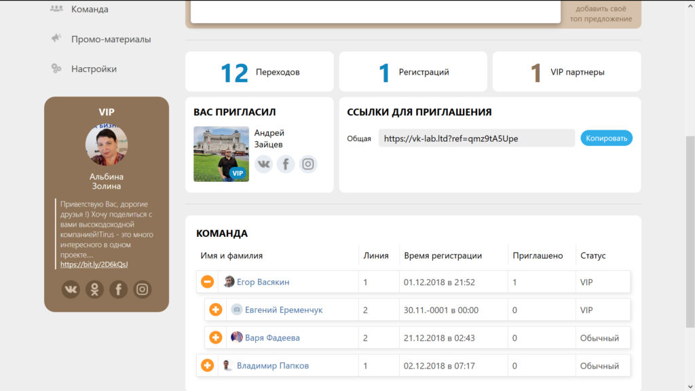Expand Евгений Еременчук's team branch
Image resolution: width=695 pixels, height=391 pixels.
click(215, 310)
